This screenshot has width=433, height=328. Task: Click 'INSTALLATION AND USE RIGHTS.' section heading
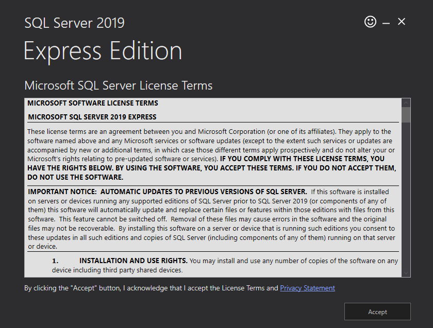134,261
